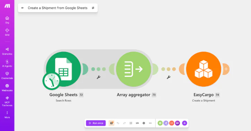This screenshot has width=251, height=131.
Task: Select the EasyCargo module
Action: (x=204, y=69)
